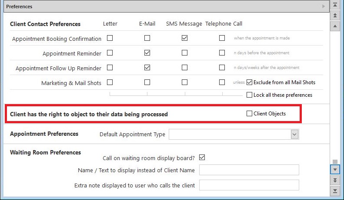Viewport: 344px width, 200px height.
Task: Jump to top with the first scroll arrow icon
Action: [x=335, y=5]
